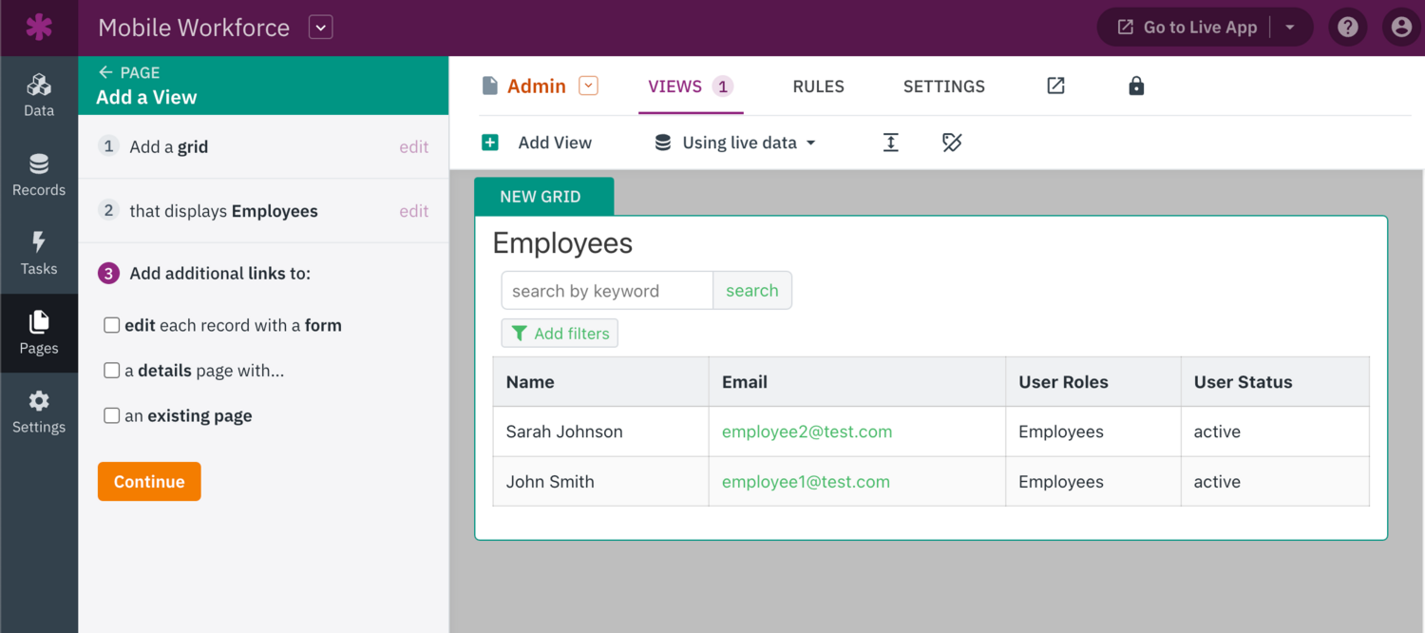Select the SETTINGS tab
1425x633 pixels.
(x=943, y=86)
